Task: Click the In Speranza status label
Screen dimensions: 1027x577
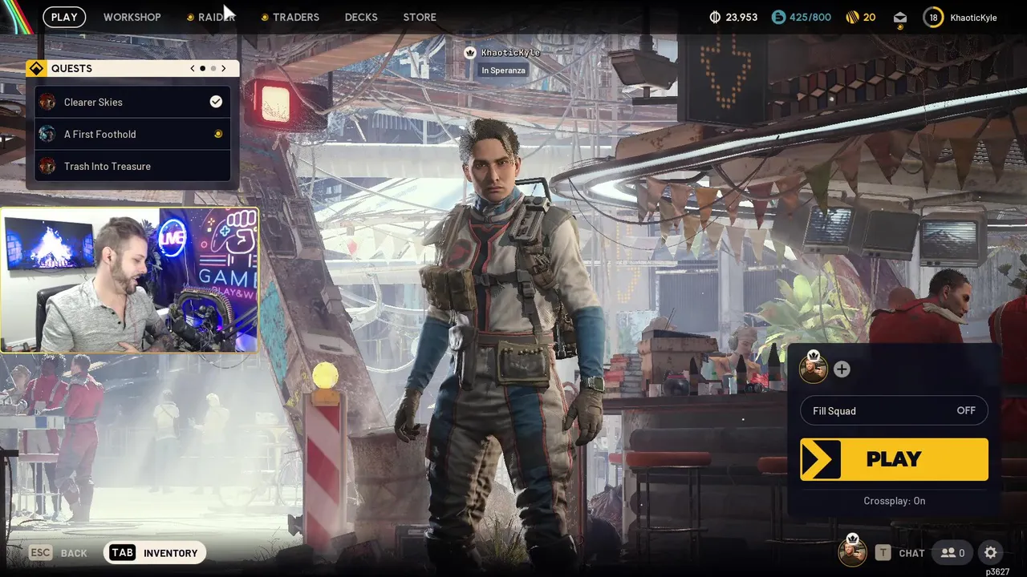Action: coord(503,71)
